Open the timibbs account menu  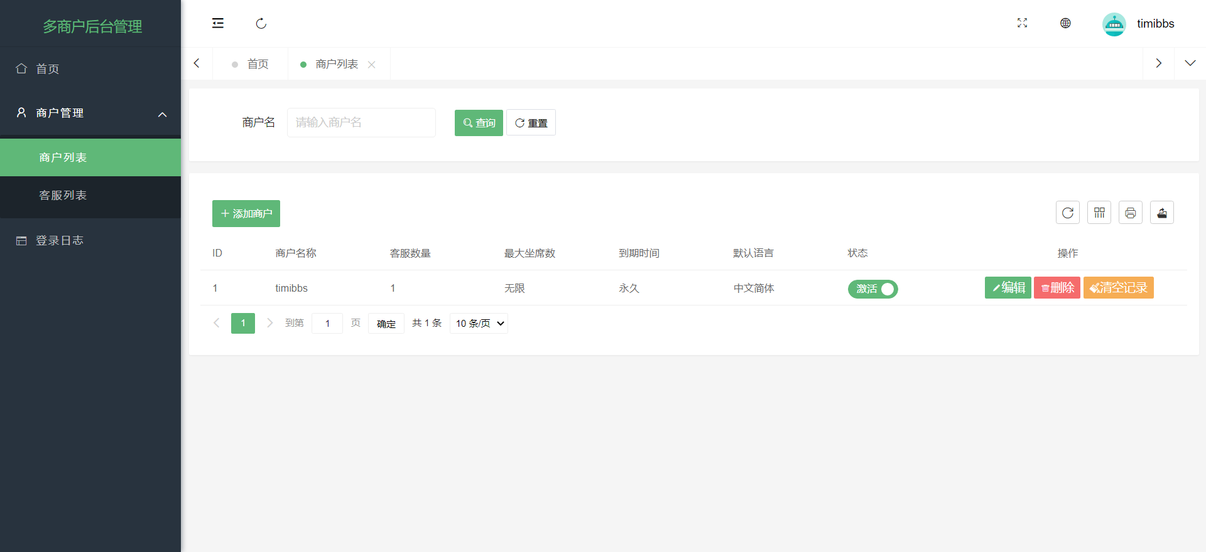(1155, 24)
